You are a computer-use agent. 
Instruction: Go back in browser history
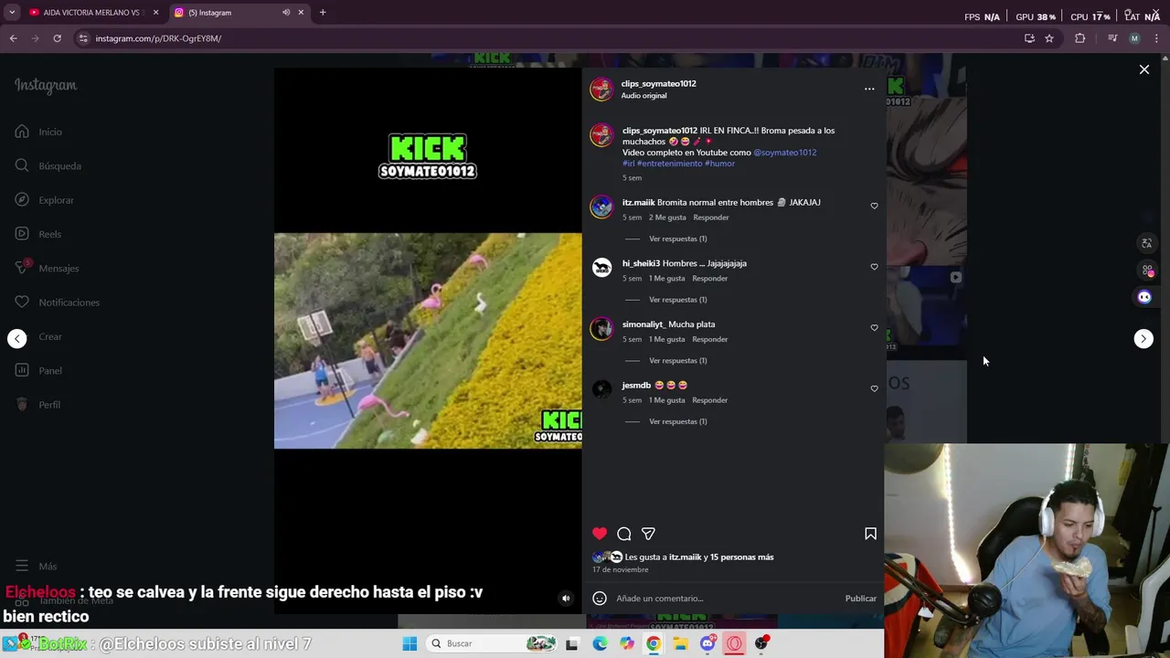(13, 38)
